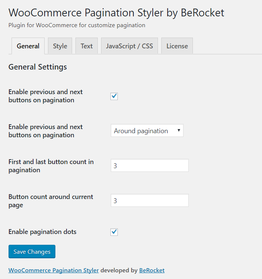Click the Enable pagination dots label
Viewport: 262px width, 279px height.
click(x=42, y=232)
